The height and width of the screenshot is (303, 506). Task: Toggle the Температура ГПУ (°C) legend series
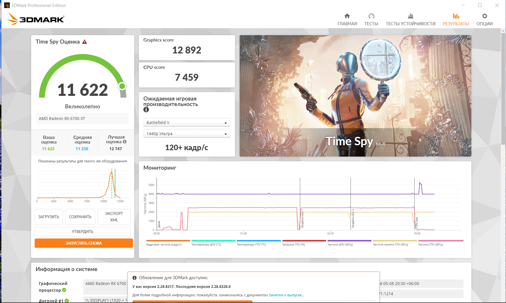[x=259, y=243]
